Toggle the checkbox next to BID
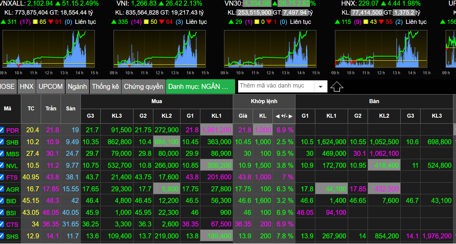The height and width of the screenshot is (244, 456). tap(2, 201)
